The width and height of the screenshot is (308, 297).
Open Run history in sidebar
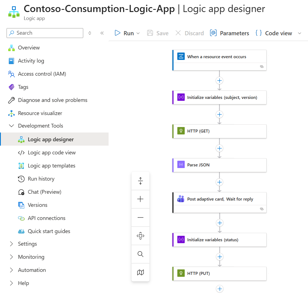pyautogui.click(x=41, y=179)
